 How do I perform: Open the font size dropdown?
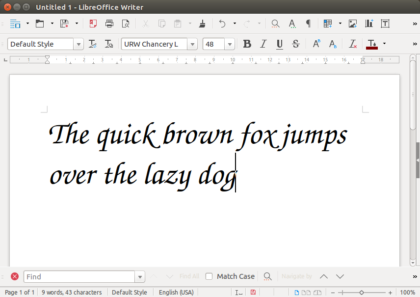pos(229,44)
